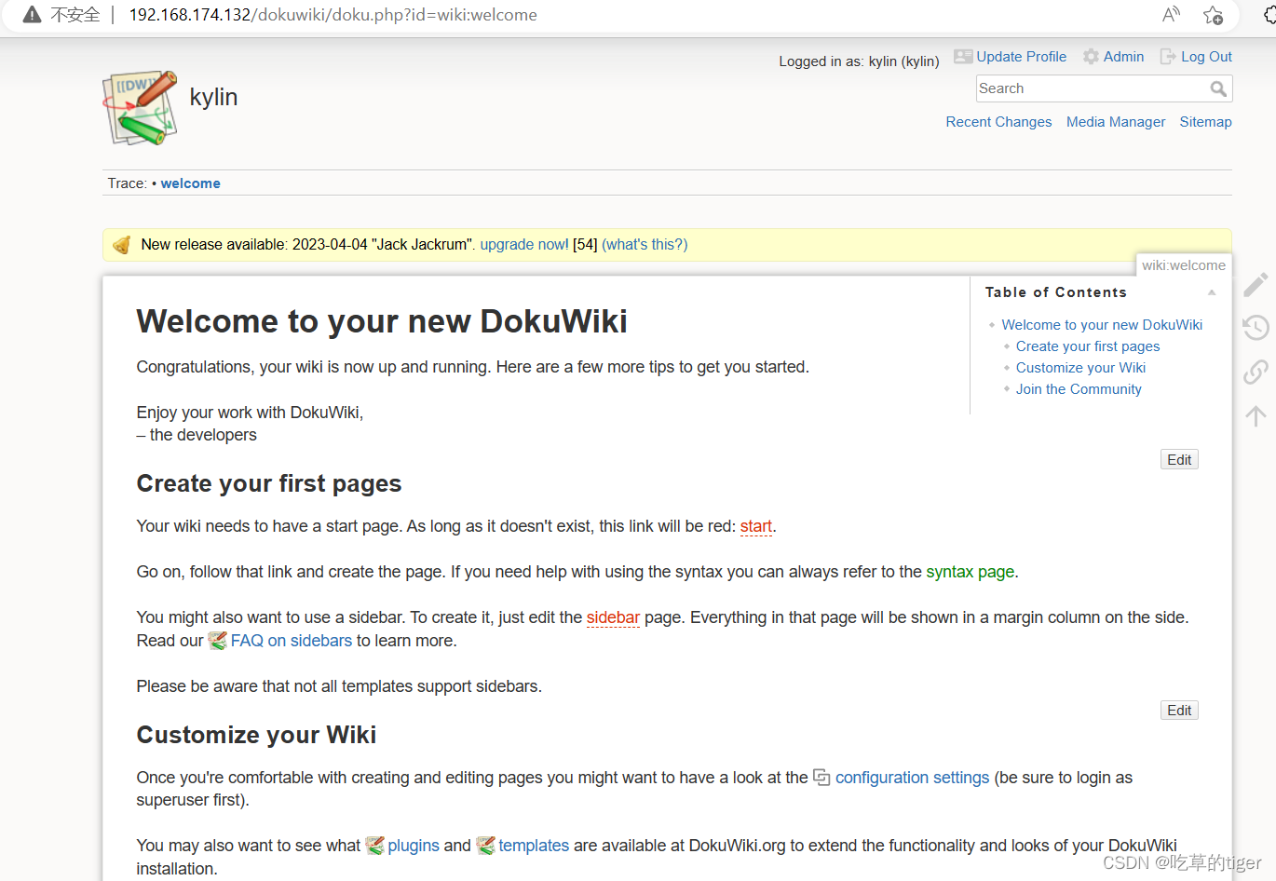
Task: Click the Admin gear icon
Action: [x=1091, y=57]
